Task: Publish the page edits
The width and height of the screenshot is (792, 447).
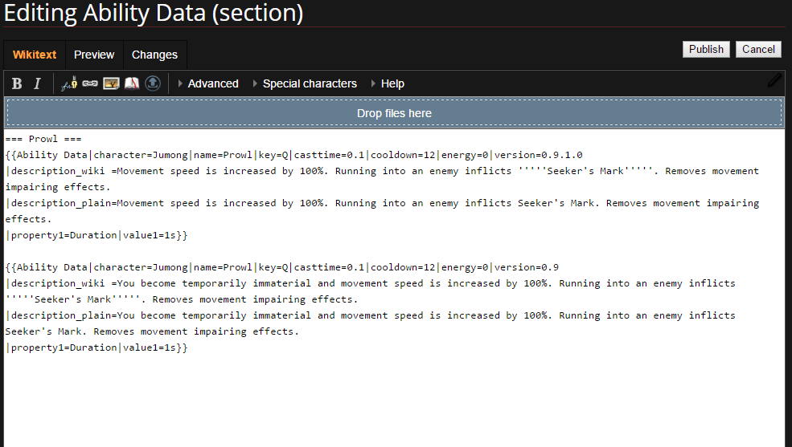Action: (706, 50)
